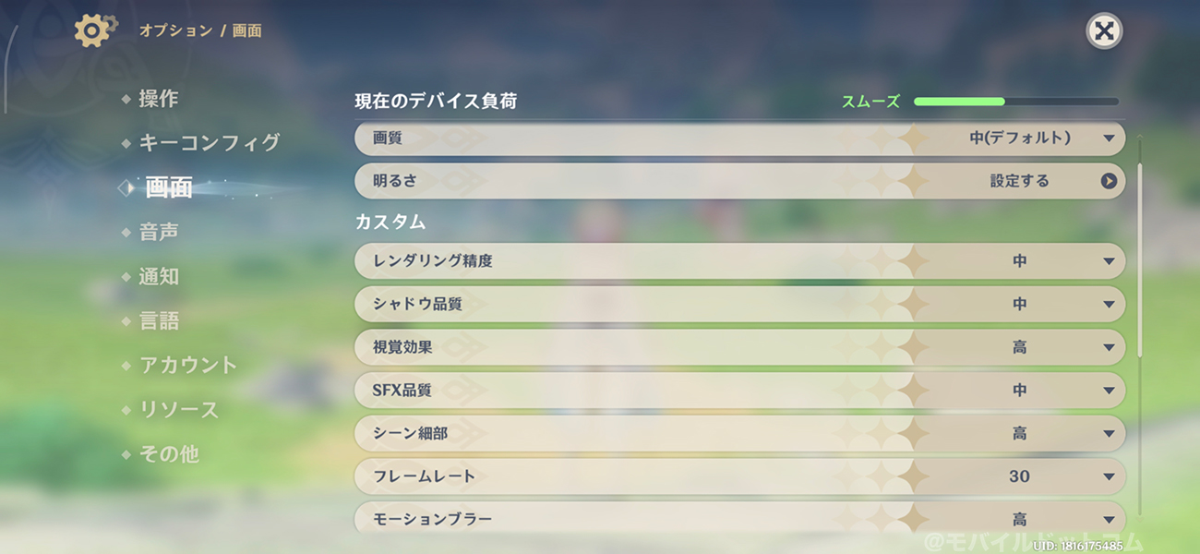1200x554 pixels.
Task: Click the settings list vertical scrollbar
Action: click(x=1140, y=259)
